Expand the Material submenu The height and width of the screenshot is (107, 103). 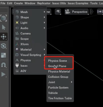tap(30, 49)
